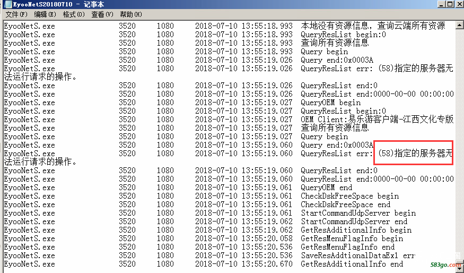Click EyooNetS.exe on the QueryOEM end row
Image resolution: width=464 pixels, height=273 pixels.
pyautogui.click(x=29, y=187)
